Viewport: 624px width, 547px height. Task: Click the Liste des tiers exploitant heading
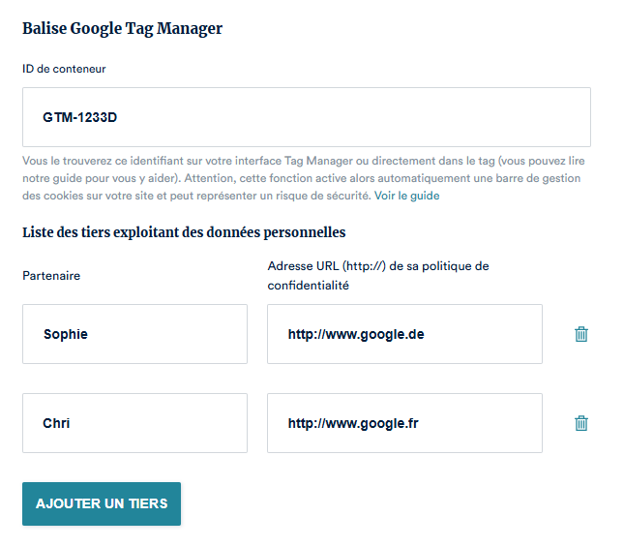tap(184, 231)
